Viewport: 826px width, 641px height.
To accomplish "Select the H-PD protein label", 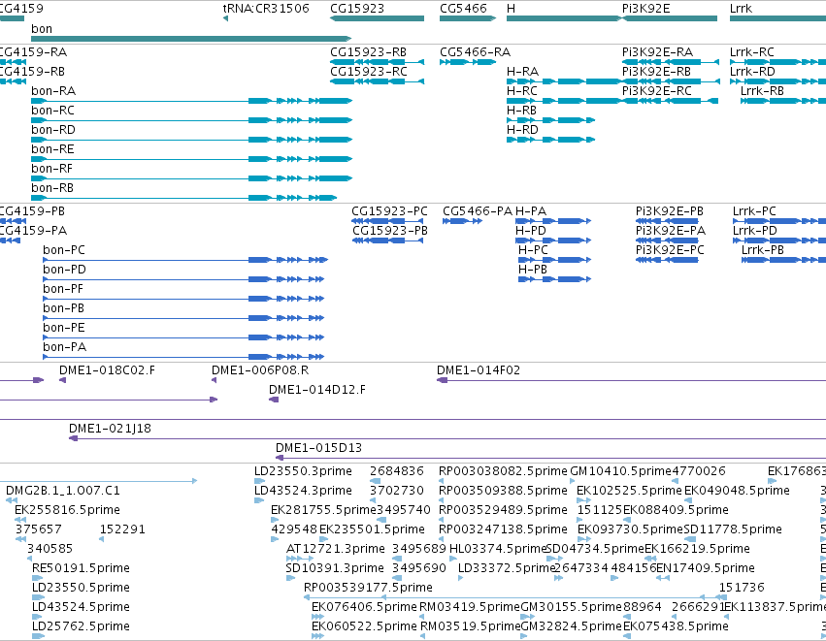I will click(x=531, y=231).
